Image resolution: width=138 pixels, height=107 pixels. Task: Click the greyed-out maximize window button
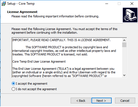[x=119, y=4]
